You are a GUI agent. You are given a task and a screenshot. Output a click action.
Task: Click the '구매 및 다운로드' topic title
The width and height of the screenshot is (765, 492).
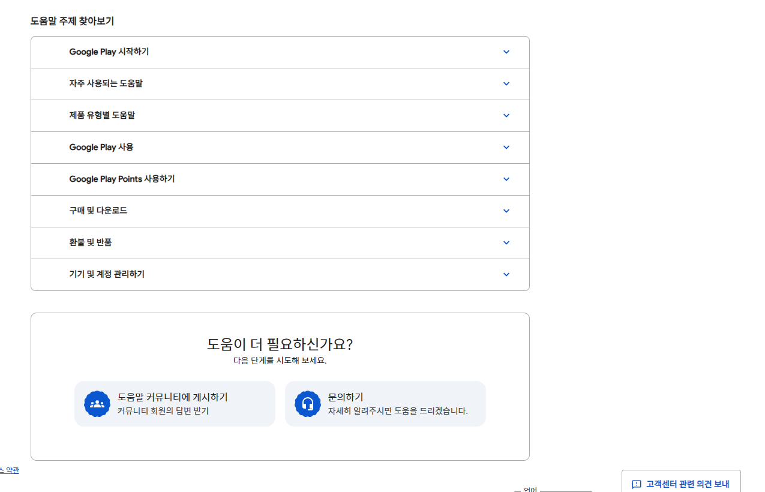pyautogui.click(x=98, y=211)
